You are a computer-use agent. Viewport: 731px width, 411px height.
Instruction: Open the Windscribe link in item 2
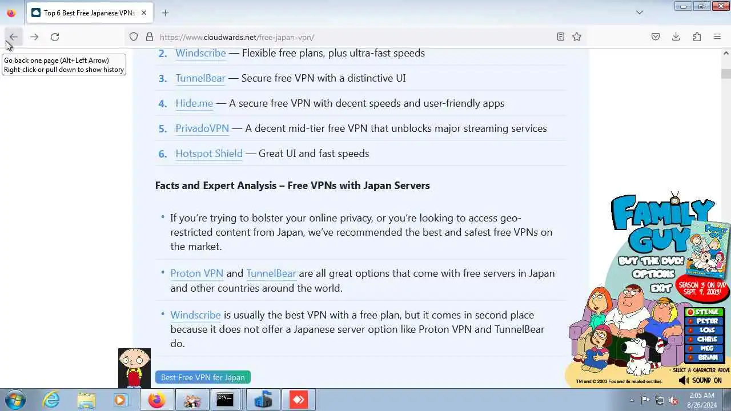(x=200, y=53)
